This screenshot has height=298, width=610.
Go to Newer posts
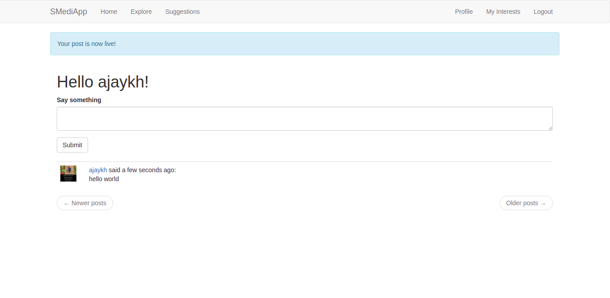(x=84, y=203)
